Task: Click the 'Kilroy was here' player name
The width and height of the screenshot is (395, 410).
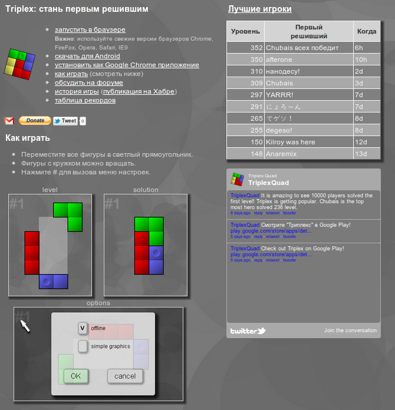Action: click(291, 142)
